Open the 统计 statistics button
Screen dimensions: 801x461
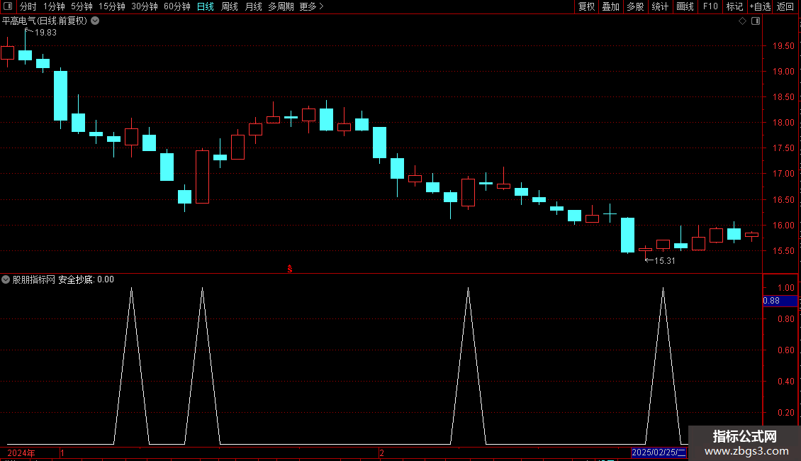pos(660,6)
